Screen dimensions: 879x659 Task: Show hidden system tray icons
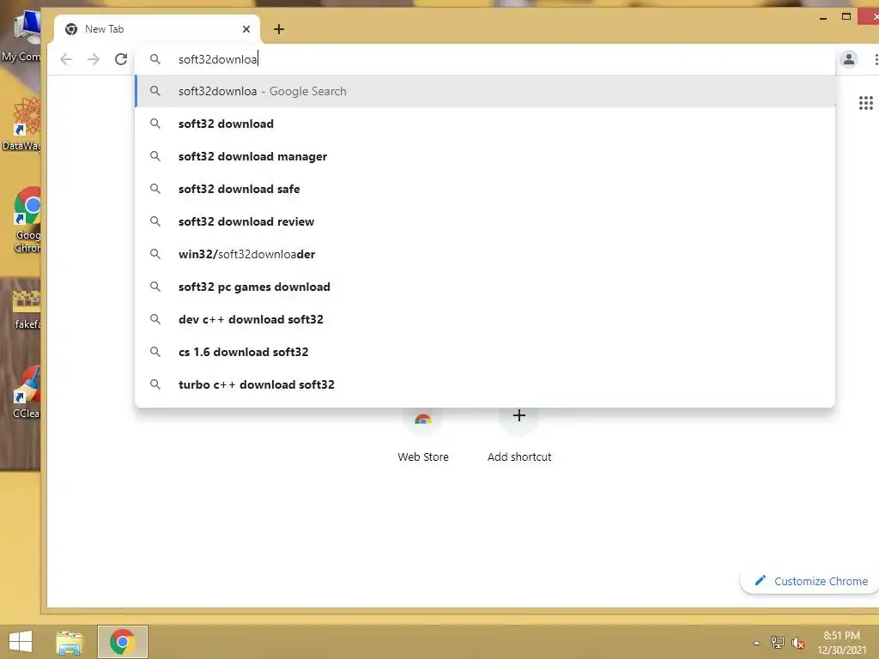(x=757, y=643)
